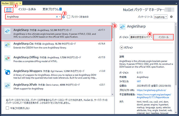Click the Install button
Viewport: 179px width, 116px height.
[163, 37]
